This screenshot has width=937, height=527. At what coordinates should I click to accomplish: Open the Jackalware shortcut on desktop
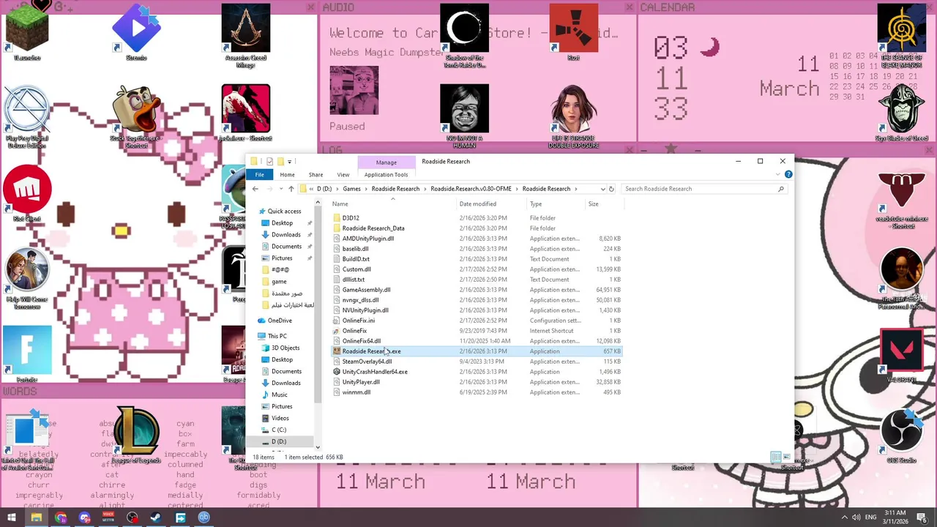coord(246,113)
